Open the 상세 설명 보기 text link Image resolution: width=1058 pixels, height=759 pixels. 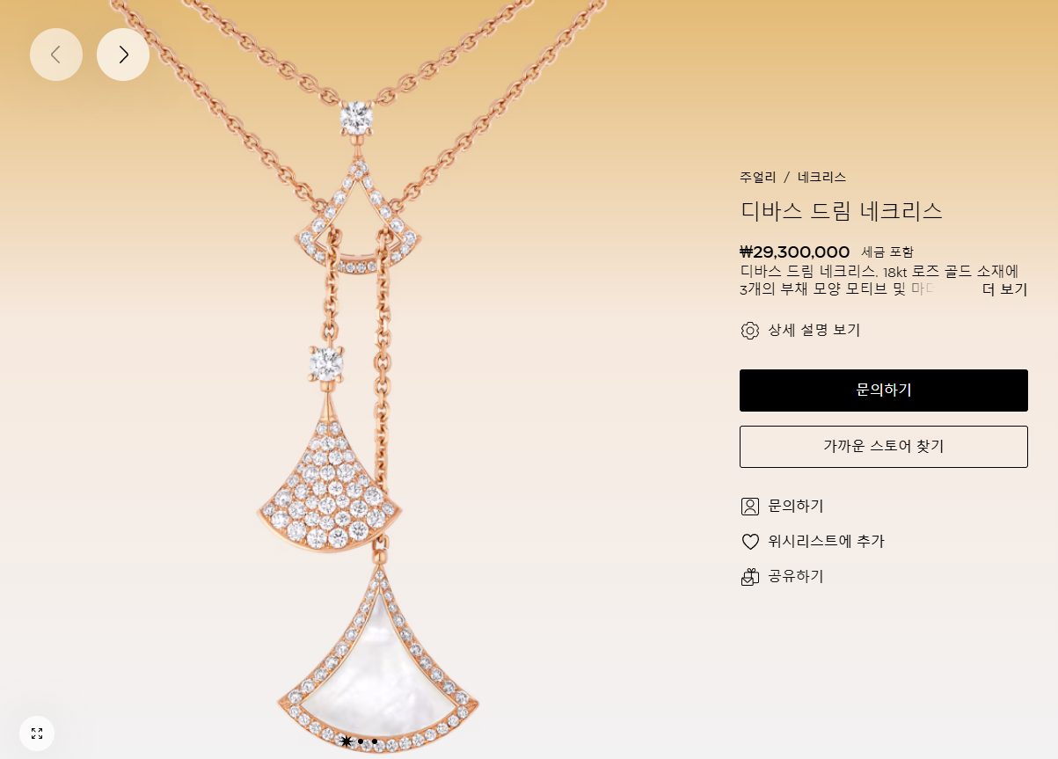click(x=814, y=331)
